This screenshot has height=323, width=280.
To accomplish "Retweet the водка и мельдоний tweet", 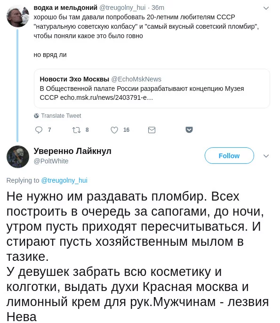I will click(x=76, y=130).
